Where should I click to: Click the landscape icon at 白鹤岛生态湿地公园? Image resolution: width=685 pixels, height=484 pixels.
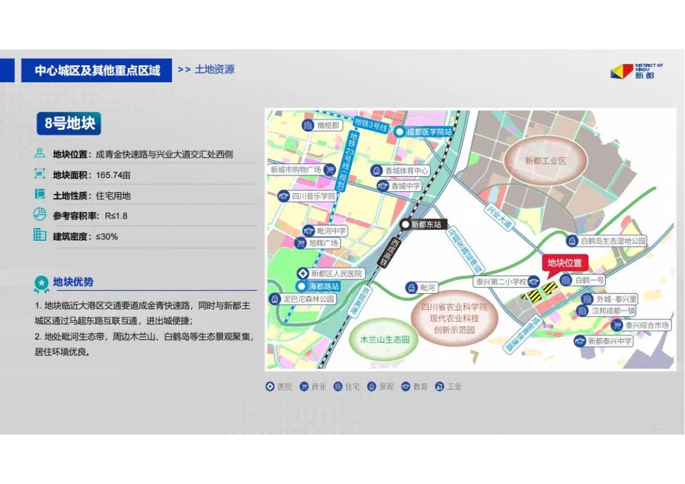click(x=572, y=241)
